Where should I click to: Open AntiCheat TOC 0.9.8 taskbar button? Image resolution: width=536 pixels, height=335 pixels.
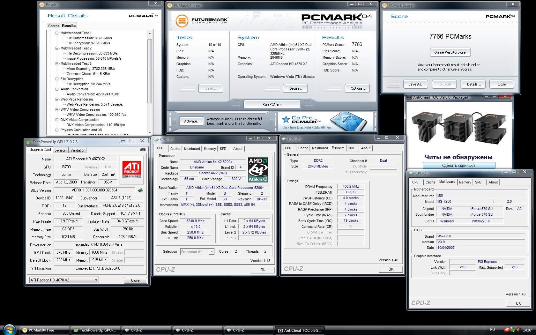point(300,330)
